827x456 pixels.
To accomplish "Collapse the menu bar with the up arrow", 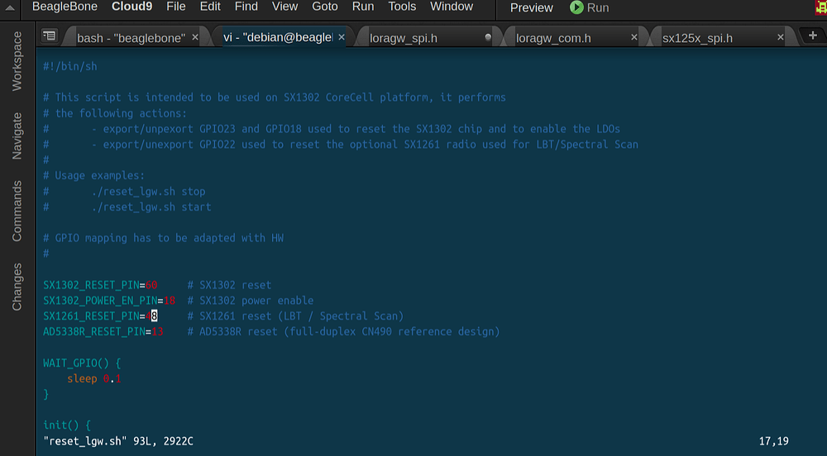I will click(x=9, y=8).
